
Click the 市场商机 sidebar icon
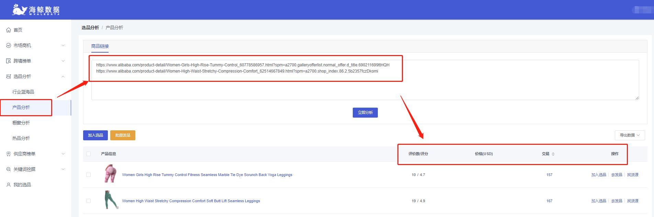click(x=9, y=45)
